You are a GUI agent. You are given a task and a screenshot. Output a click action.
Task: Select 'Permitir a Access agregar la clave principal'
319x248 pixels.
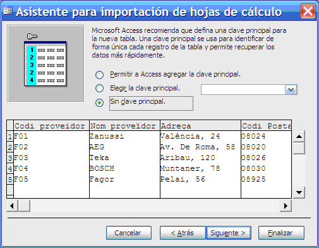coord(100,75)
